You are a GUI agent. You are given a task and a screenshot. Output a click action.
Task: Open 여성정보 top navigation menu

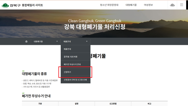148,5
